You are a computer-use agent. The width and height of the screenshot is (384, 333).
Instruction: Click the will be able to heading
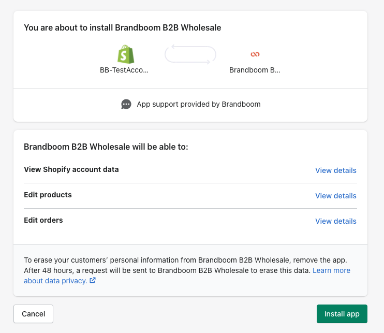[x=106, y=147]
